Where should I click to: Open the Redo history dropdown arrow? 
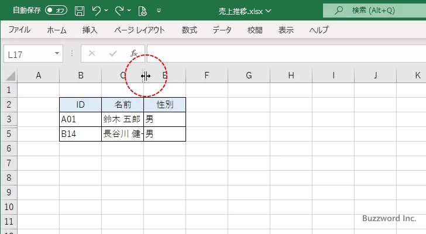coord(129,11)
